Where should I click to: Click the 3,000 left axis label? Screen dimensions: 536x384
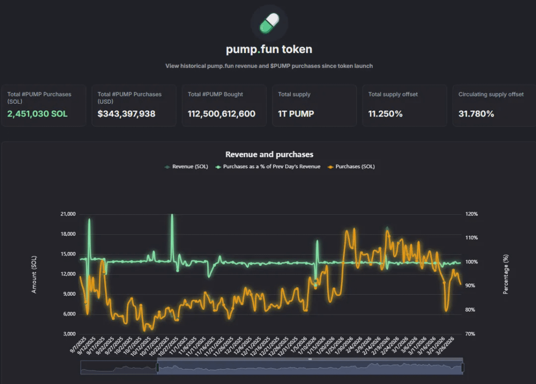(x=69, y=334)
